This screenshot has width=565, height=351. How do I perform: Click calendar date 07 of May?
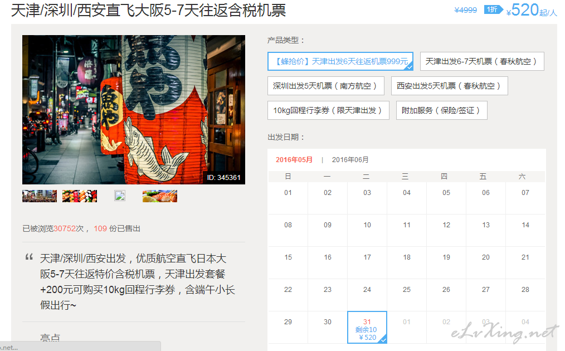[525, 193]
